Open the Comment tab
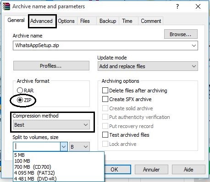Viewport: 210px width, 182px height. pyautogui.click(x=151, y=21)
